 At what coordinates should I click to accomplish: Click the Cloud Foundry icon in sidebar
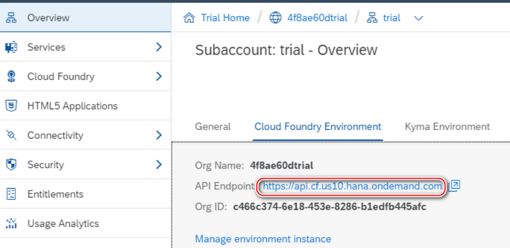point(11,76)
